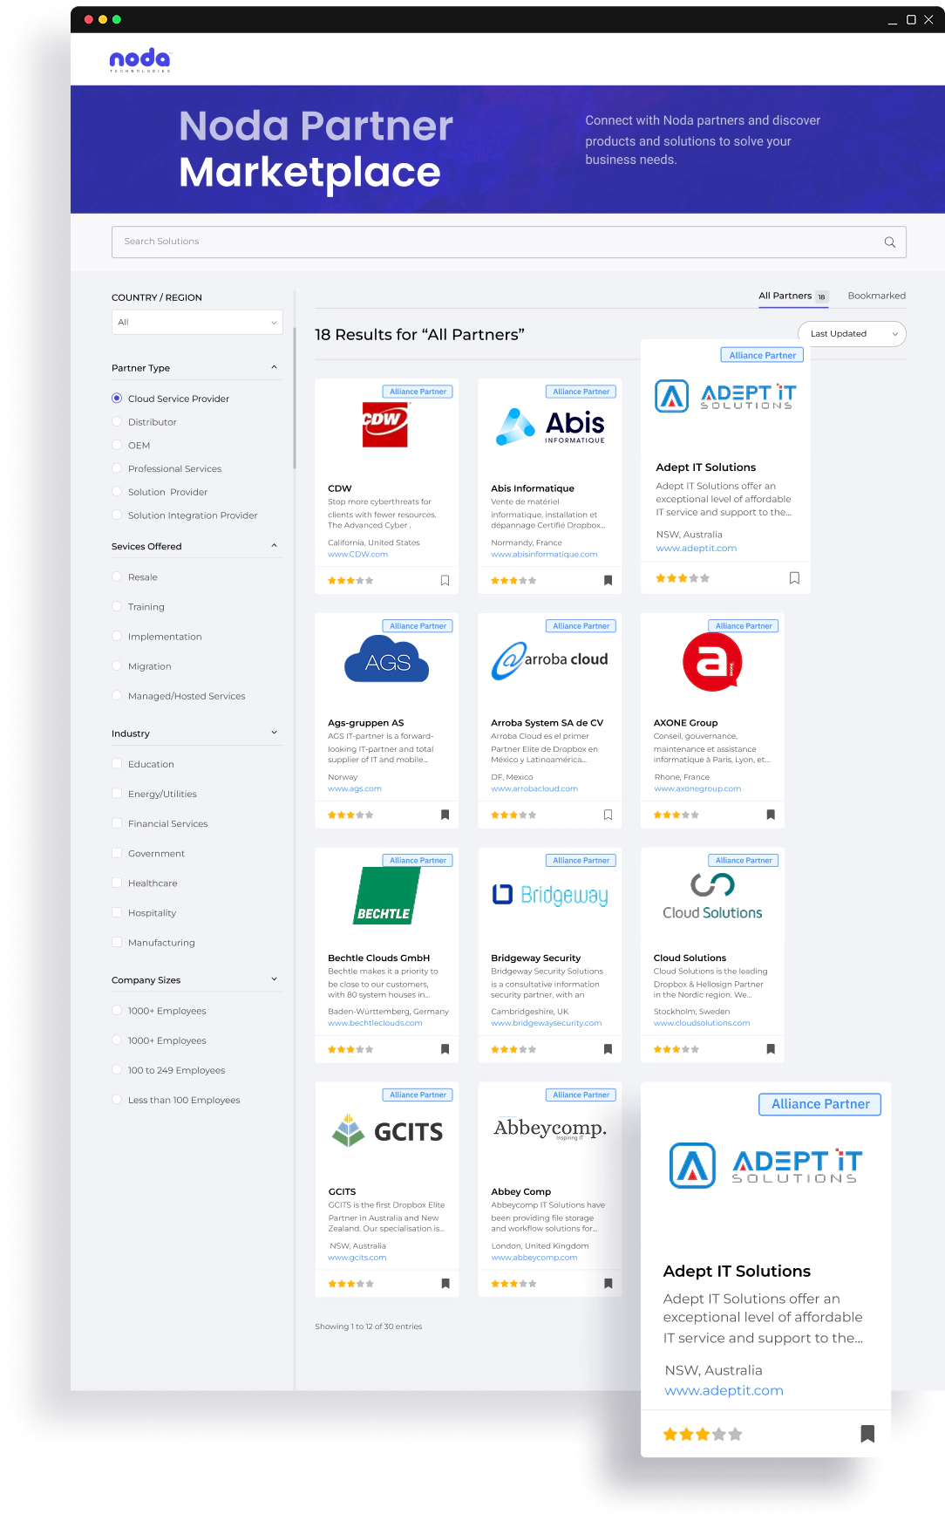Click the red macOS close dot

coord(89,19)
